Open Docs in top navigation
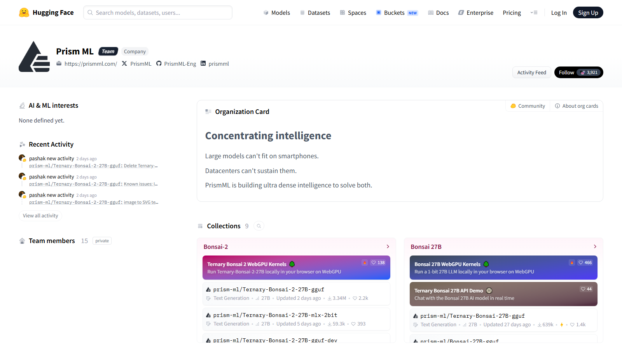Image resolution: width=622 pixels, height=350 pixels. click(x=439, y=12)
